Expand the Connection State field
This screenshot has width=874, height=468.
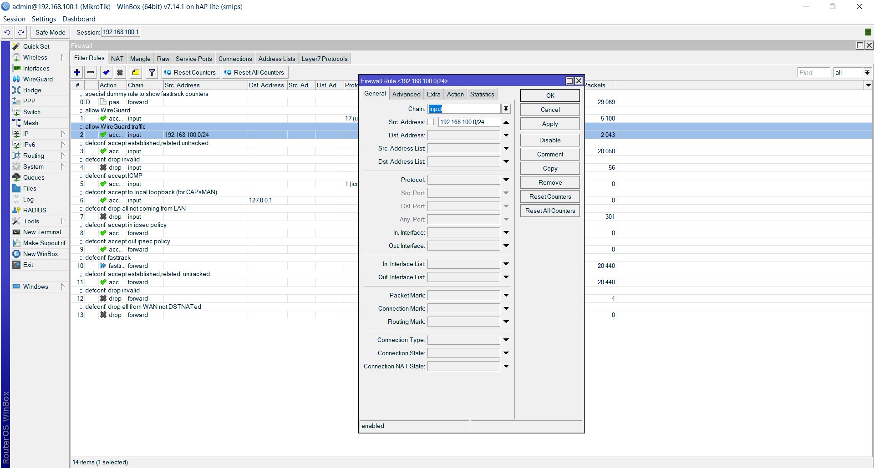506,353
